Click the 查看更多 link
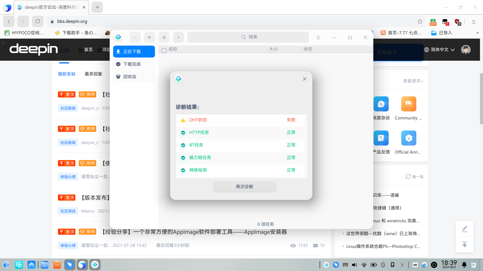 click(x=413, y=81)
